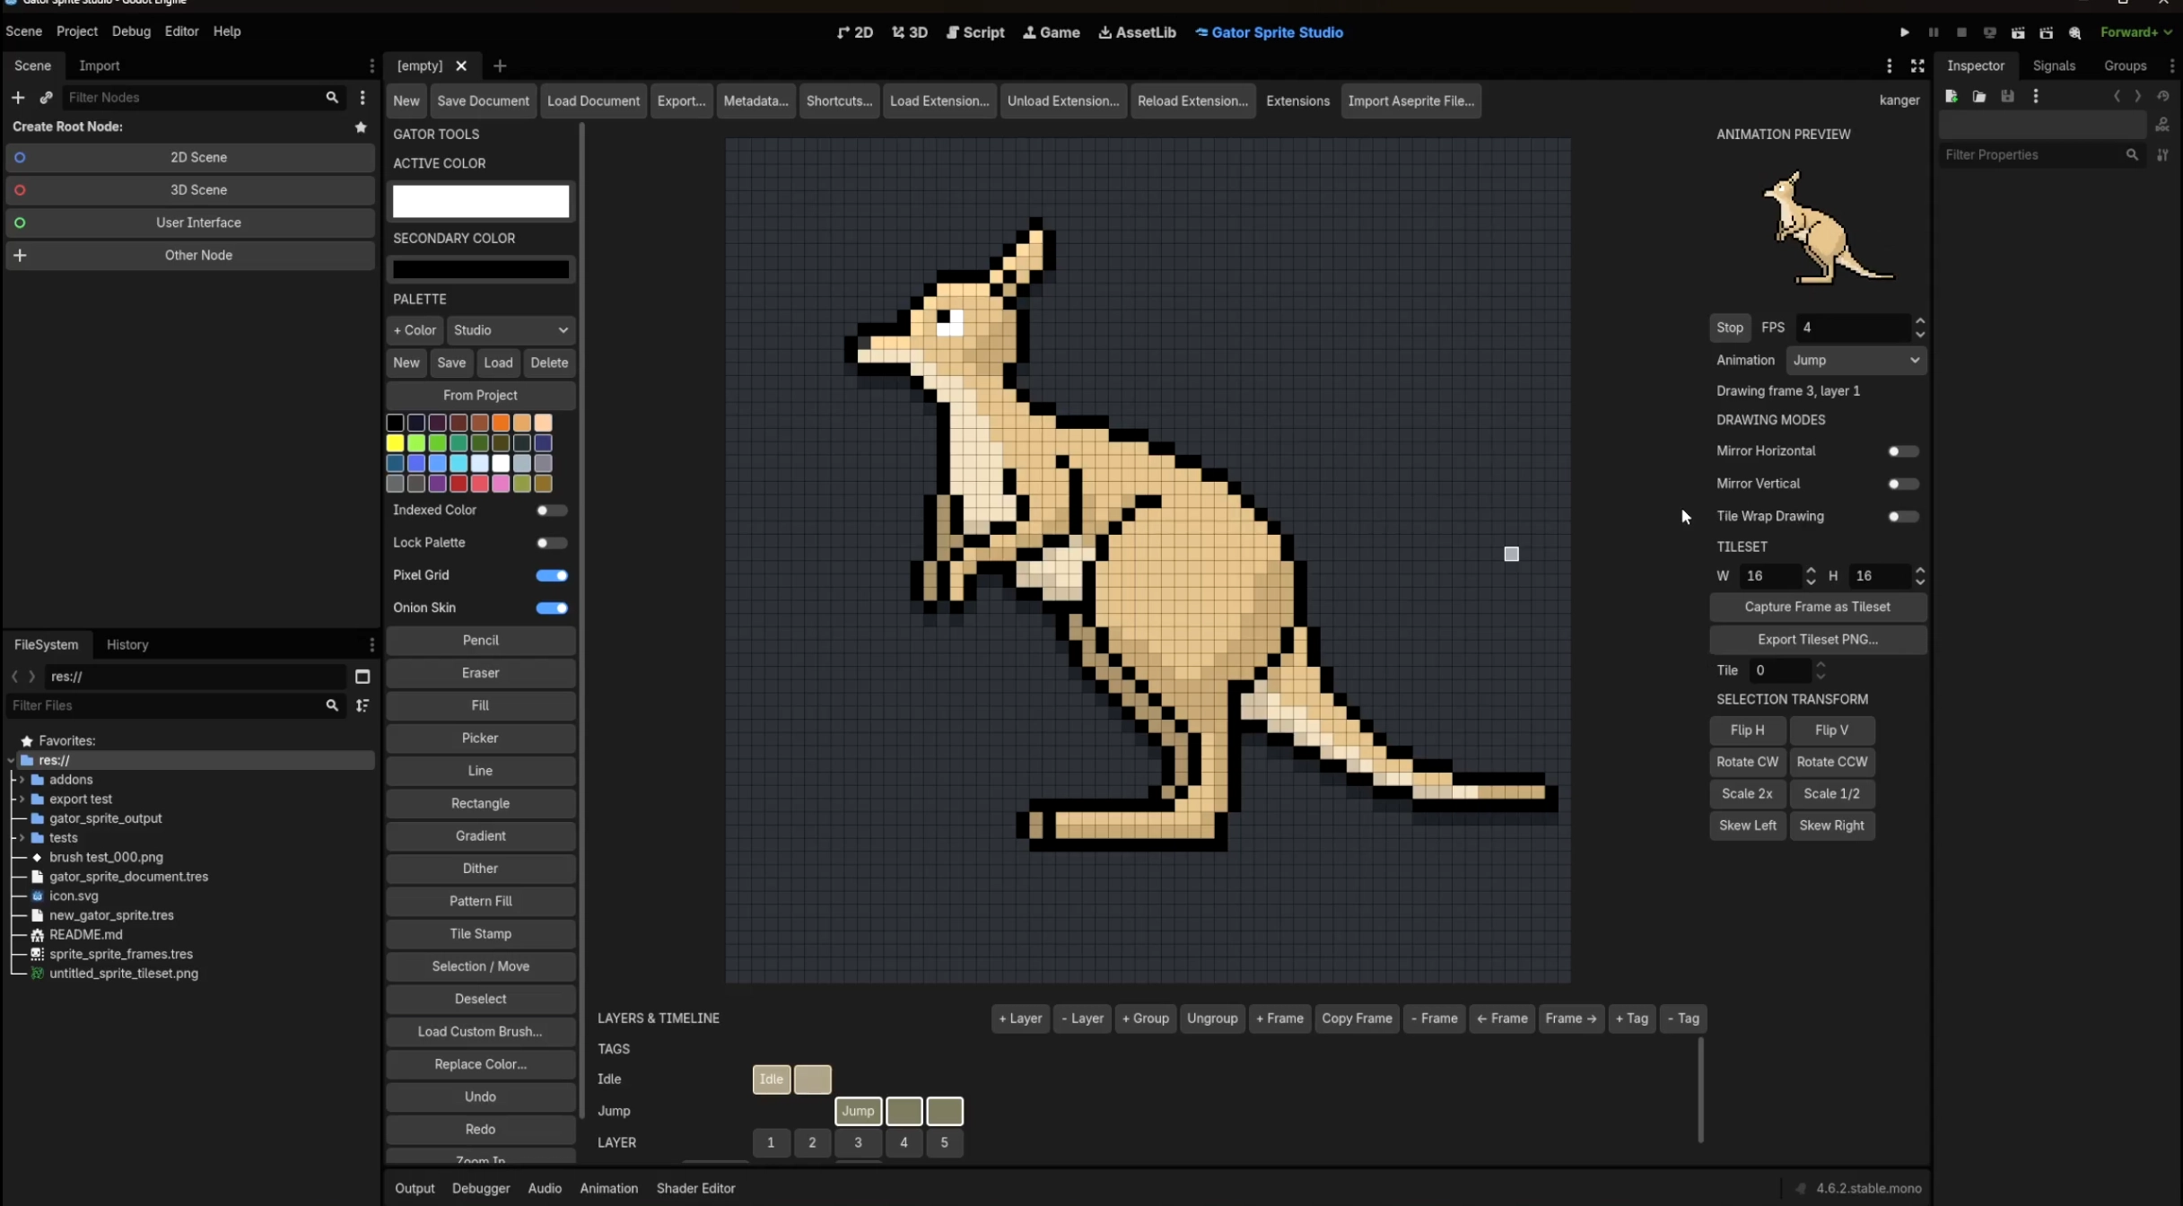The height and width of the screenshot is (1206, 2183).
Task: Open the Animation Jump dropdown
Action: click(1856, 360)
